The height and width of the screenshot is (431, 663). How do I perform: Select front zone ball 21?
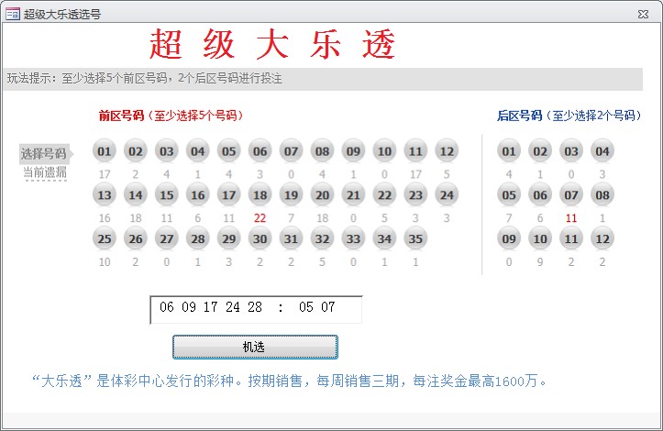[x=353, y=194]
